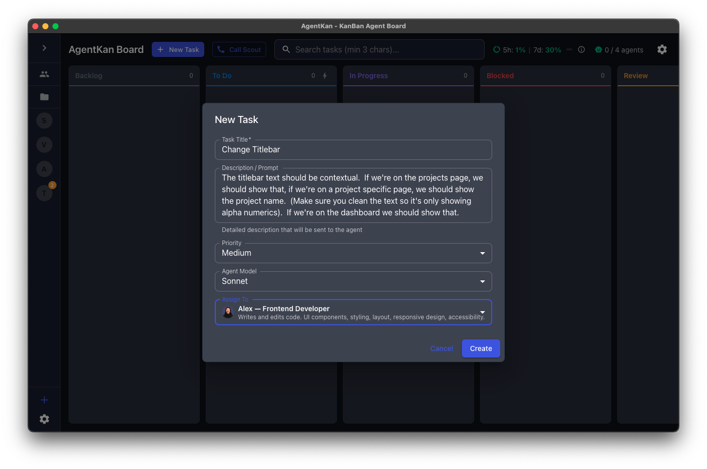Image resolution: width=707 pixels, height=469 pixels.
Task: Click the search magnifier in the search bar
Action: (x=286, y=49)
